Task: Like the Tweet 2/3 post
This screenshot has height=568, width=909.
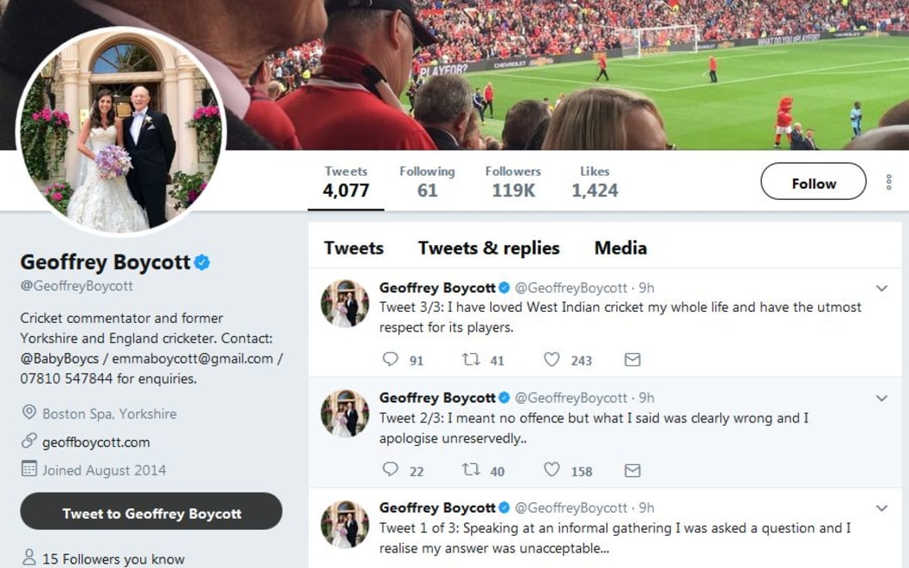Action: (x=551, y=470)
